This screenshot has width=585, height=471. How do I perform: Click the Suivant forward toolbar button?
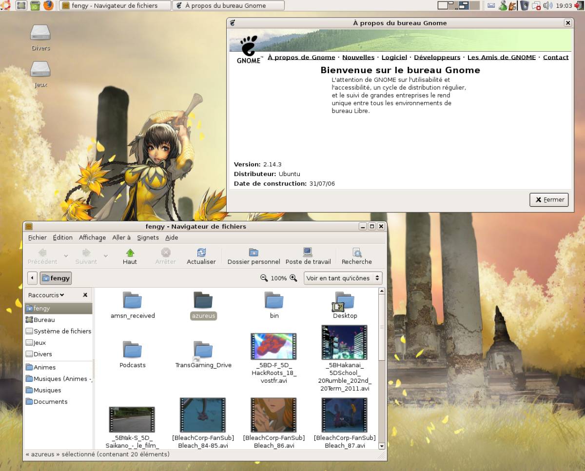(x=86, y=256)
